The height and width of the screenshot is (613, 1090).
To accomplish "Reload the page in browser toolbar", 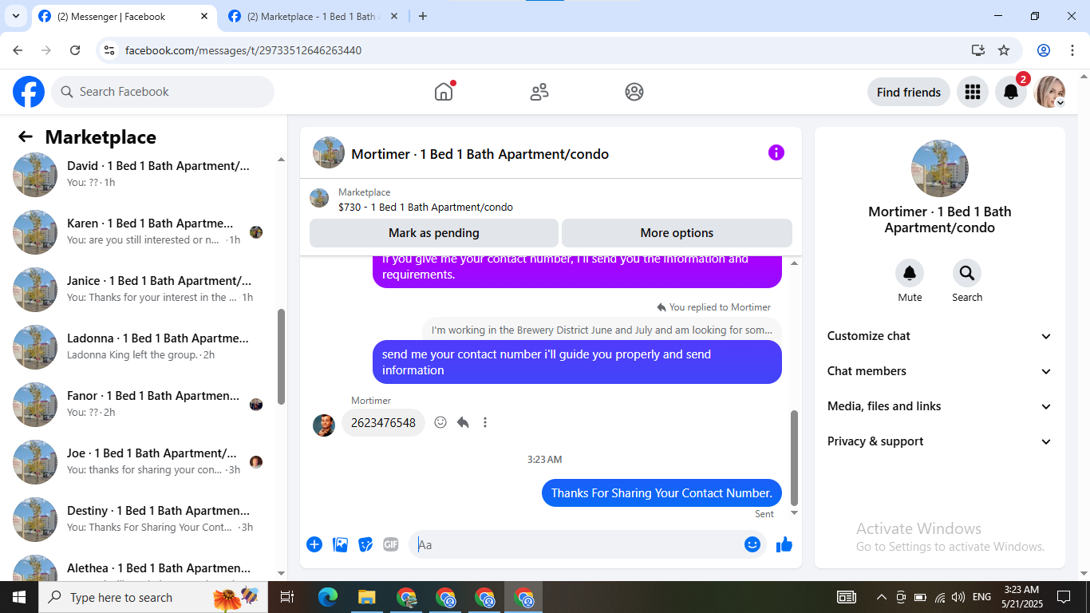I will point(75,50).
